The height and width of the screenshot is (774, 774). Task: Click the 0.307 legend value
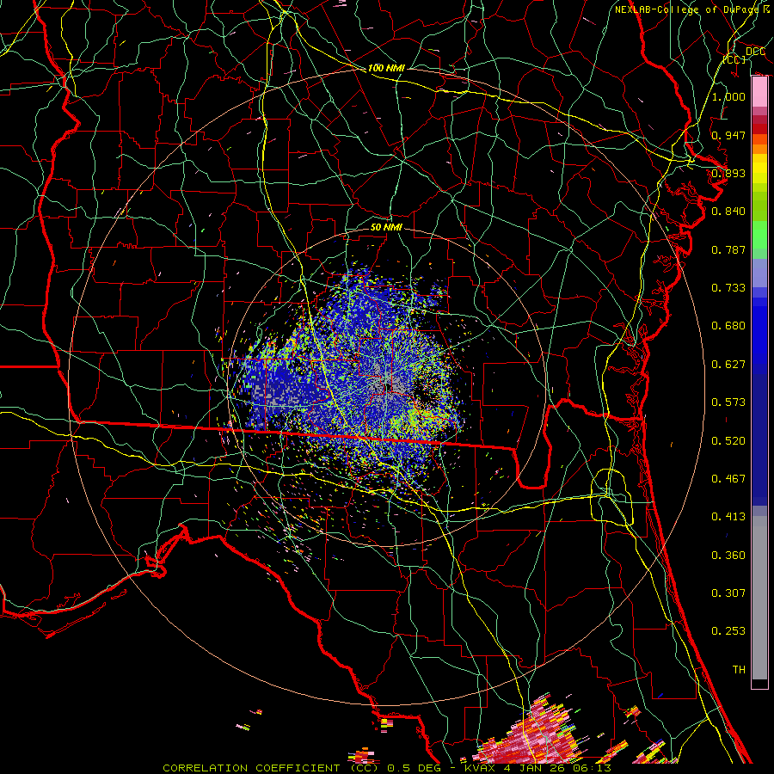[728, 593]
